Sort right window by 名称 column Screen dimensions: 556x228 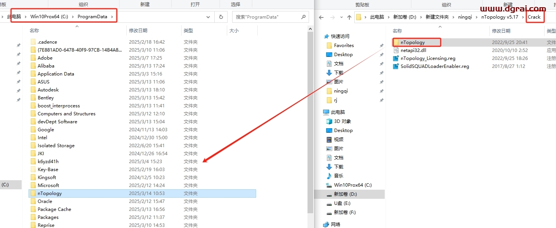[x=397, y=31]
